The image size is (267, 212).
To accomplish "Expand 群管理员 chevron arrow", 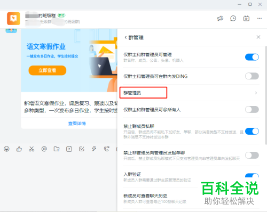I will pos(256,93).
